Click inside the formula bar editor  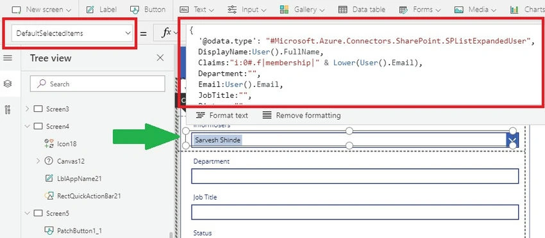tap(363, 64)
